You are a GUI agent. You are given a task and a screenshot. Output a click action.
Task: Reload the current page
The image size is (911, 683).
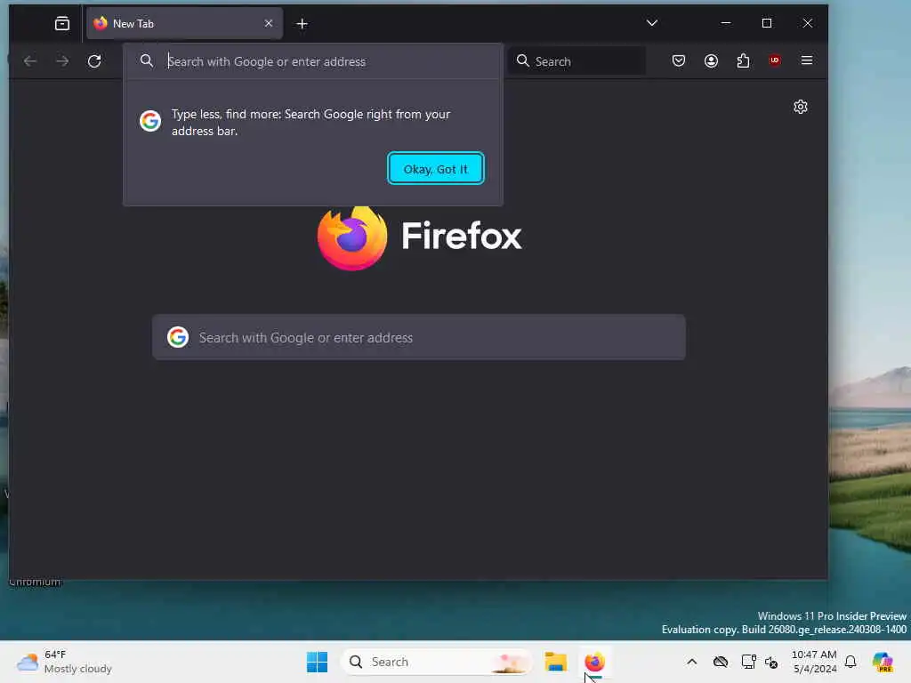[94, 60]
